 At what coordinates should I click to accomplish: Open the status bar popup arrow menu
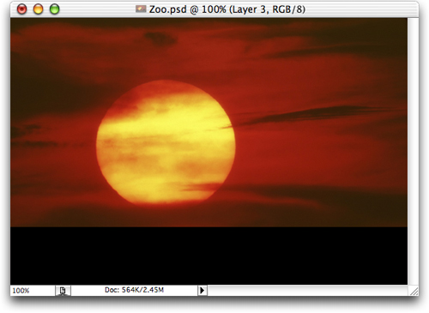pos(202,291)
